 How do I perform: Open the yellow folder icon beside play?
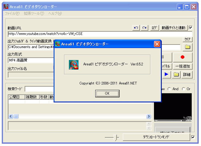(176, 74)
